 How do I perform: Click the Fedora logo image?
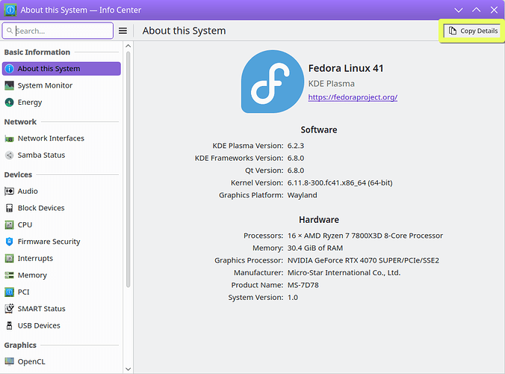pyautogui.click(x=273, y=82)
